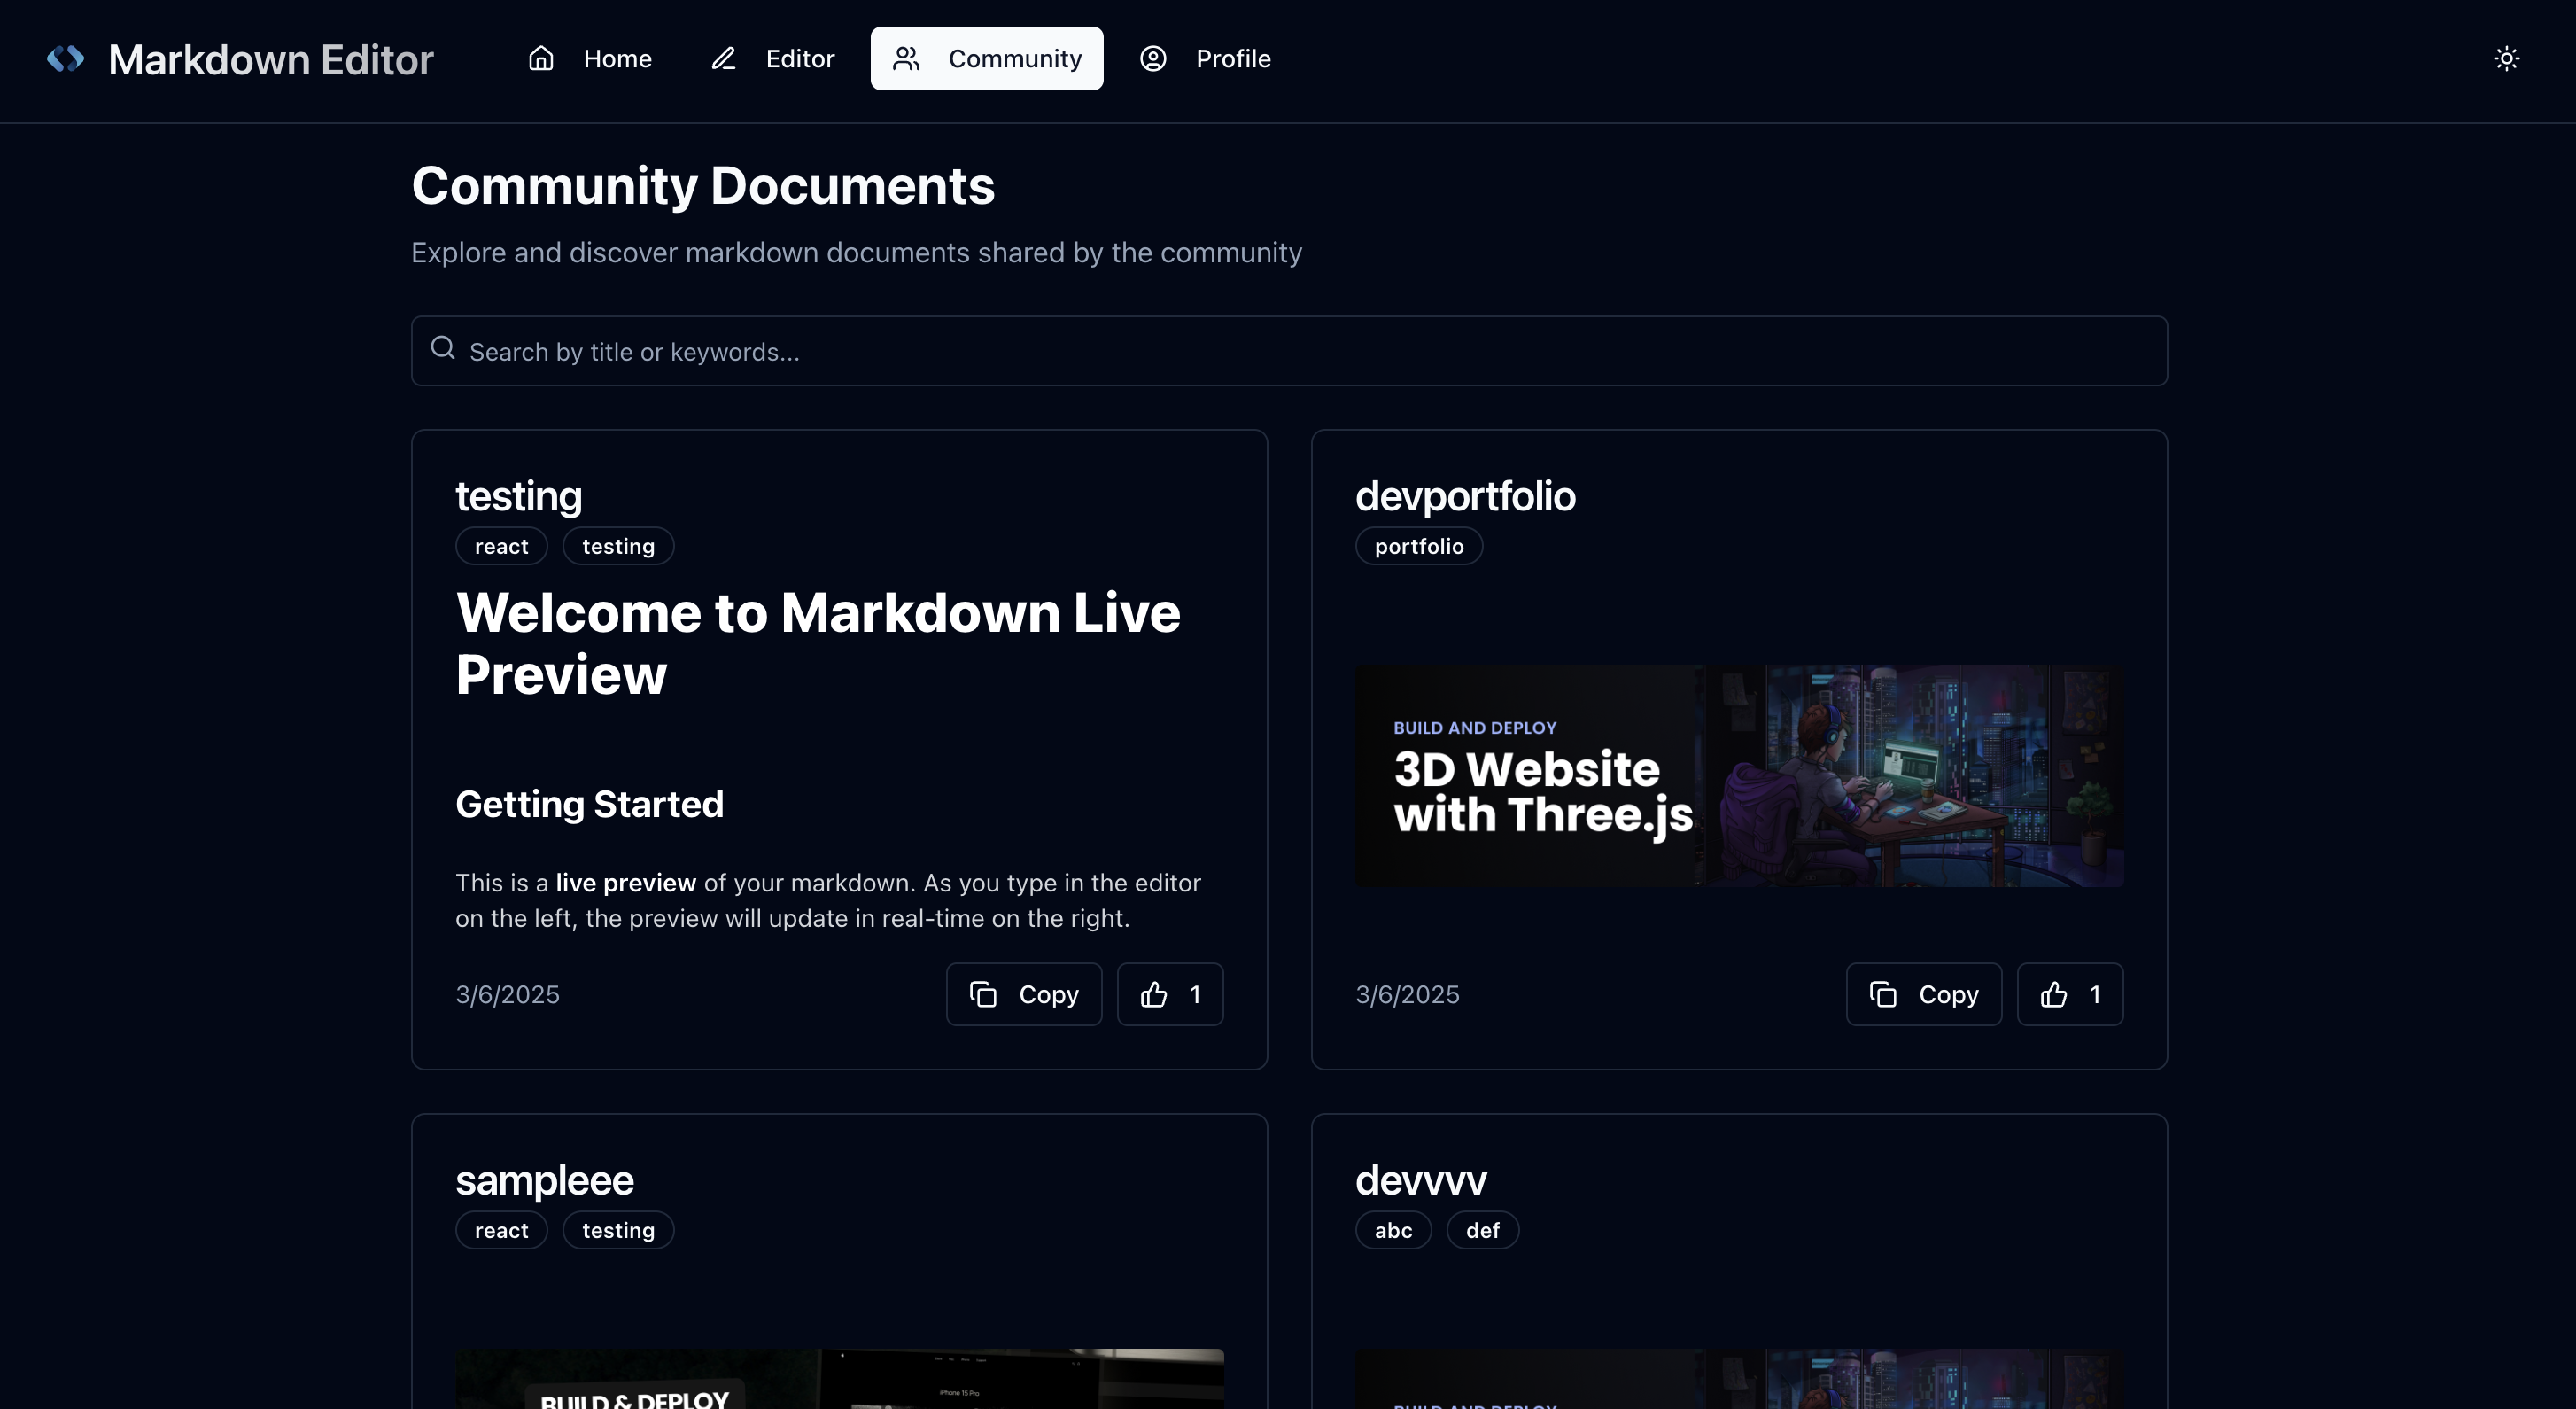
Task: Click the Markdown Editor logo icon
Action: [x=66, y=59]
